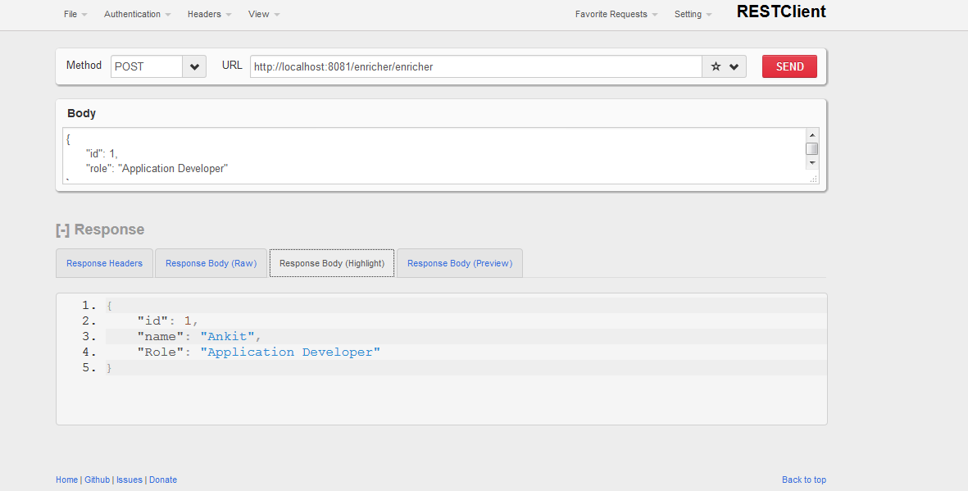The height and width of the screenshot is (491, 968).
Task: Expand the Method dropdown arrow
Action: [x=194, y=66]
